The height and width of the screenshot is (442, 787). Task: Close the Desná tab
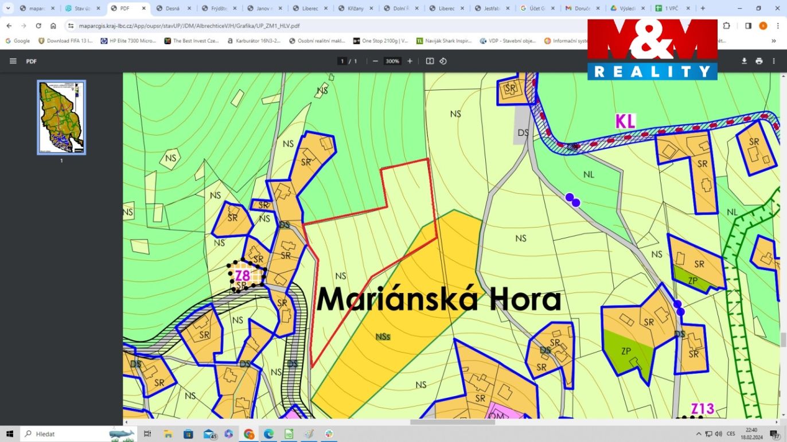click(190, 9)
